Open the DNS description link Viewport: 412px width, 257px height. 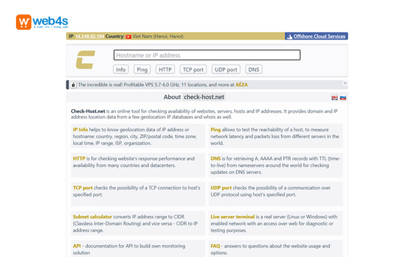click(215, 158)
